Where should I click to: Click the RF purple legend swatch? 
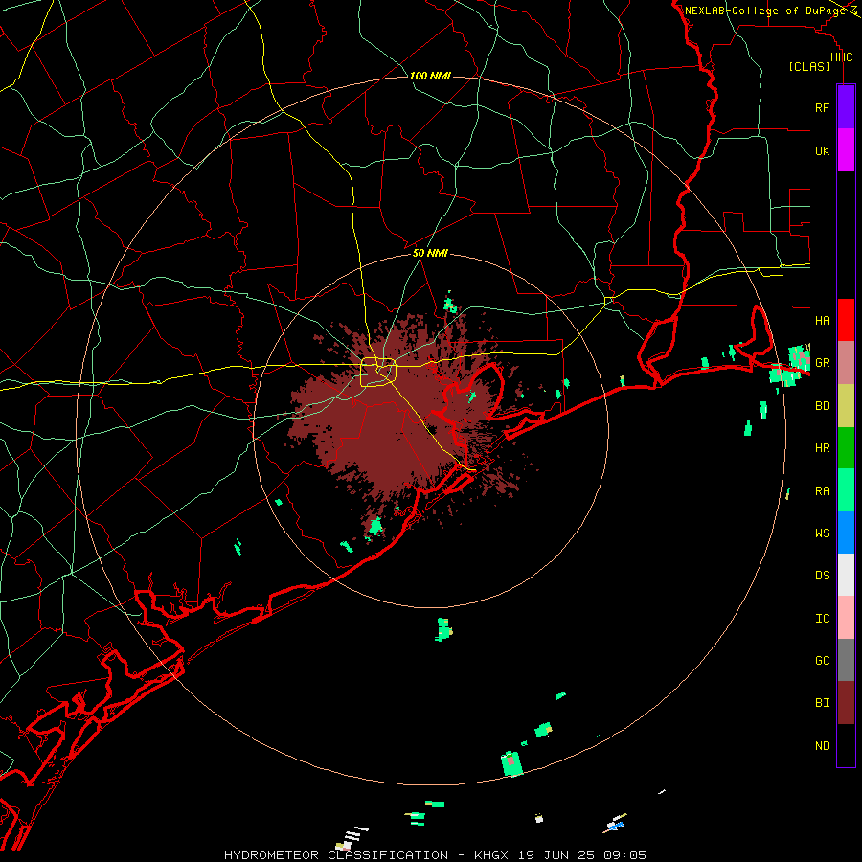tap(846, 107)
